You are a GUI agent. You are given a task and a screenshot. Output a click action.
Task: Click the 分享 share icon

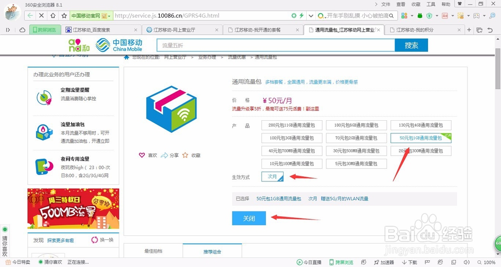pos(164,155)
